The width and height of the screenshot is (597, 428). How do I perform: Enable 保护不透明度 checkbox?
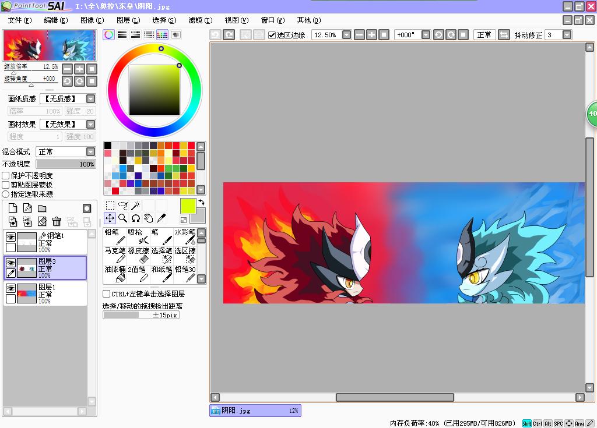click(x=6, y=175)
